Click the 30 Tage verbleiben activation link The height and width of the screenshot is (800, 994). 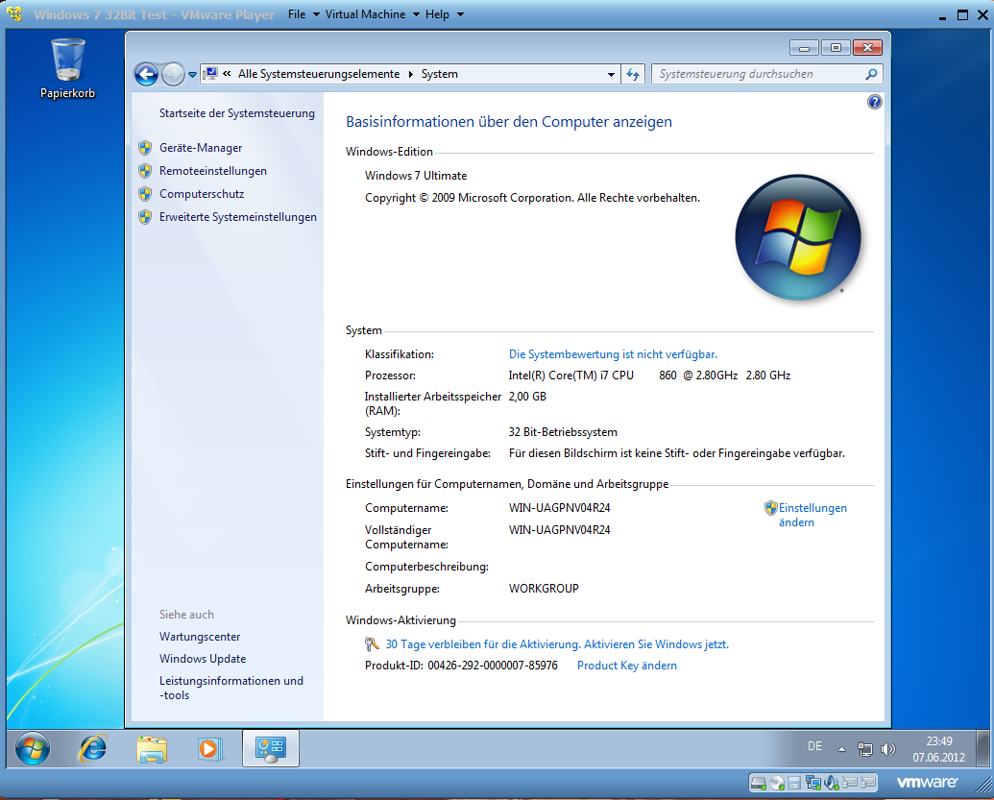tap(557, 644)
